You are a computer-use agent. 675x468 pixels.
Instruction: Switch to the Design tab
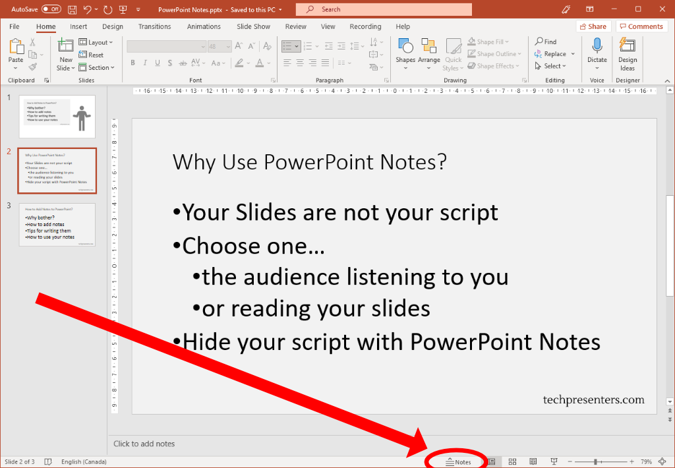pos(113,26)
